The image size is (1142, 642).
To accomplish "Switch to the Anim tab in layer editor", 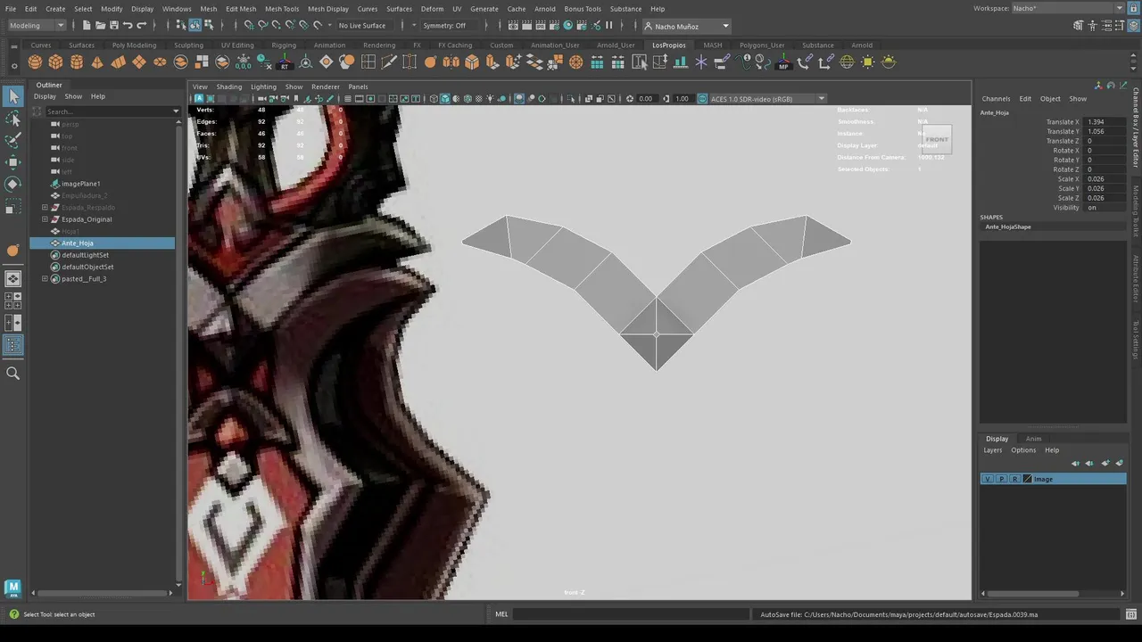I will coord(1033,439).
